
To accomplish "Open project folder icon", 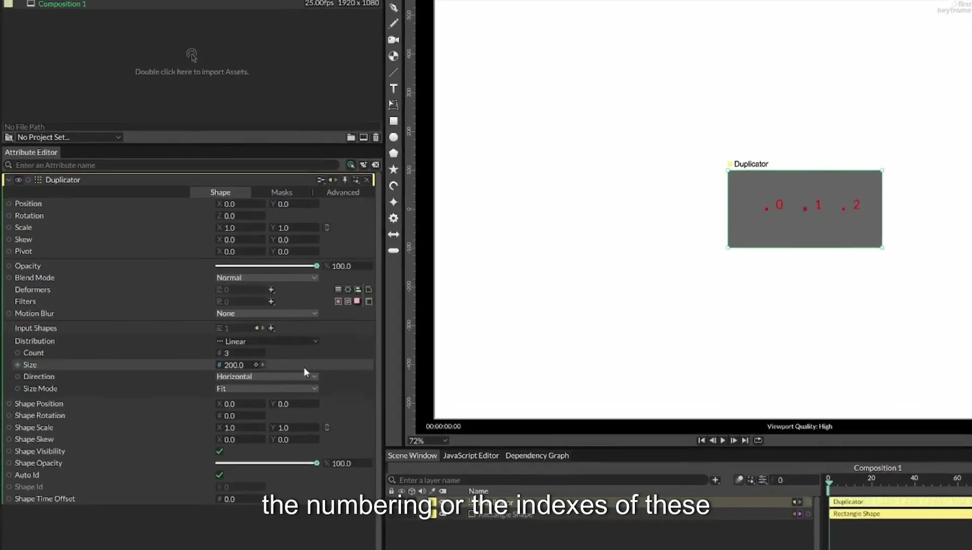I will coord(351,137).
